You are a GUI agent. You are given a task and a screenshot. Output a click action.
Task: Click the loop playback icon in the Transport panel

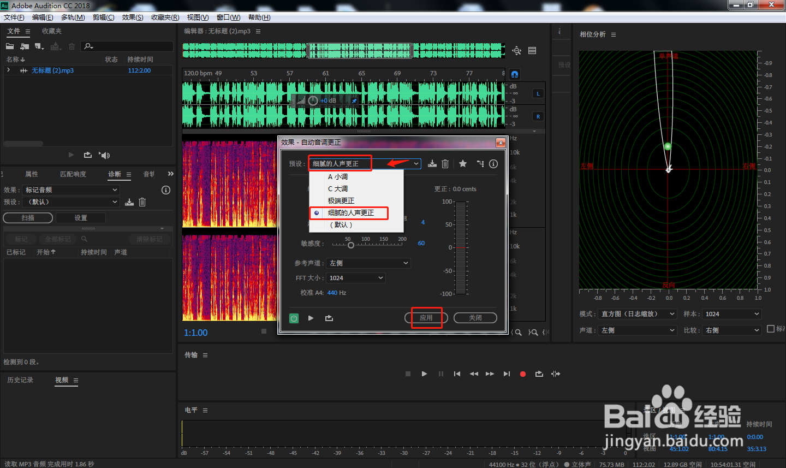[539, 374]
